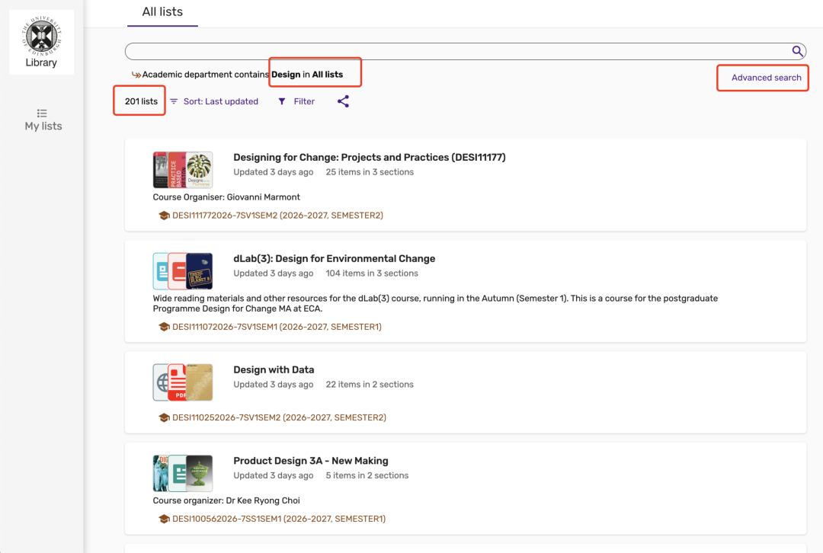Click course link DESI111772026-7SV1SEM2
The height and width of the screenshot is (553, 823).
click(277, 216)
